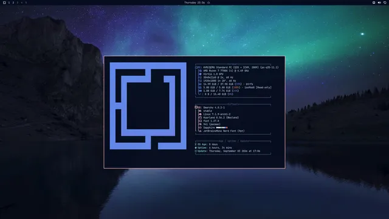Open the volume speaker icon in tray
Viewport: 389px width, 219px height.
pyautogui.click(x=379, y=2)
